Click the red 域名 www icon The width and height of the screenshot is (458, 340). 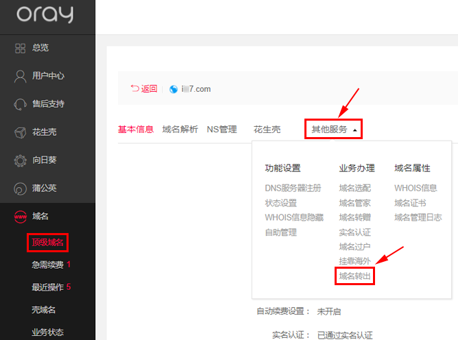pyautogui.click(x=21, y=217)
